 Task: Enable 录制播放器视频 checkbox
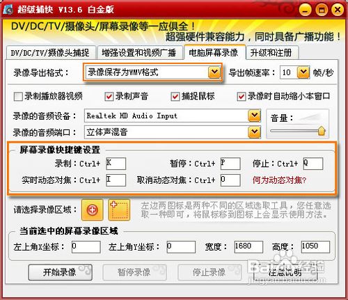[x=18, y=97]
